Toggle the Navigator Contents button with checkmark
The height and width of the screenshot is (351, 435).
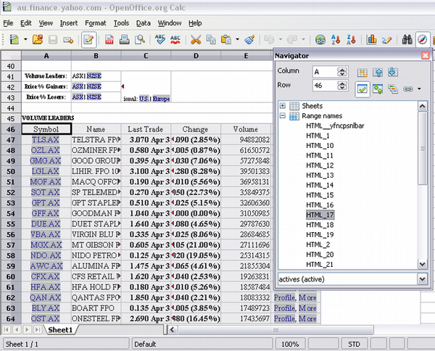point(362,89)
